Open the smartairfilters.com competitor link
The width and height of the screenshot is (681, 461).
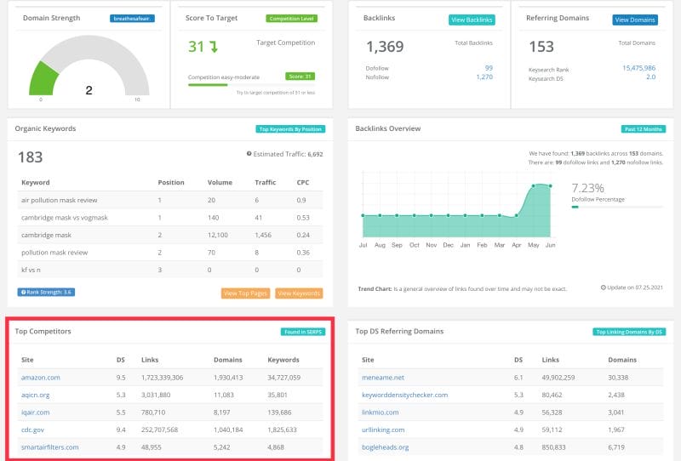click(50, 447)
